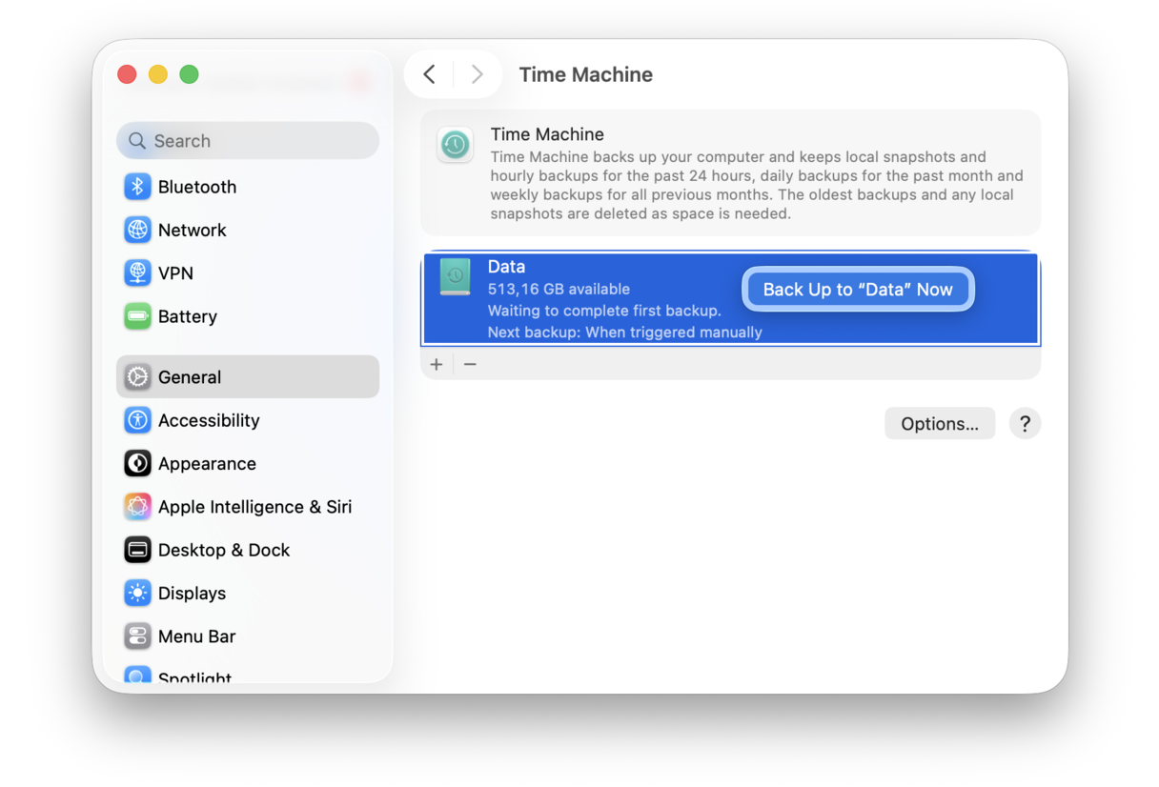Select Desktop & Dock icon
Image resolution: width=1159 pixels, height=787 pixels.
click(x=137, y=550)
